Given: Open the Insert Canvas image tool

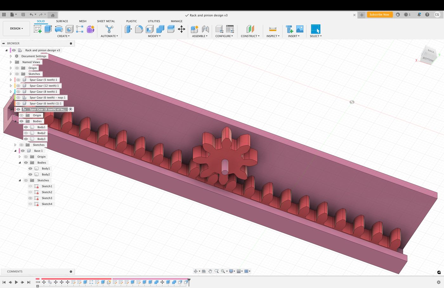Looking at the screenshot, I should [x=300, y=29].
